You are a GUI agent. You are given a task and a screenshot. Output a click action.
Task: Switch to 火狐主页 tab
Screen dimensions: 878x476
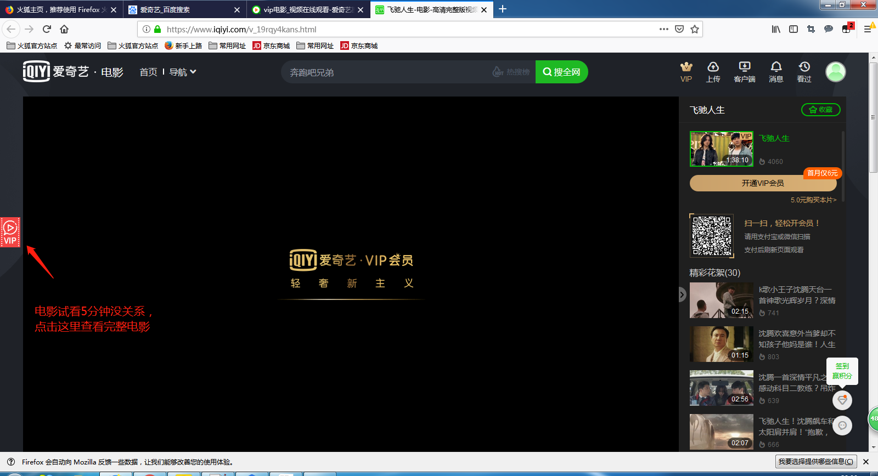61,9
